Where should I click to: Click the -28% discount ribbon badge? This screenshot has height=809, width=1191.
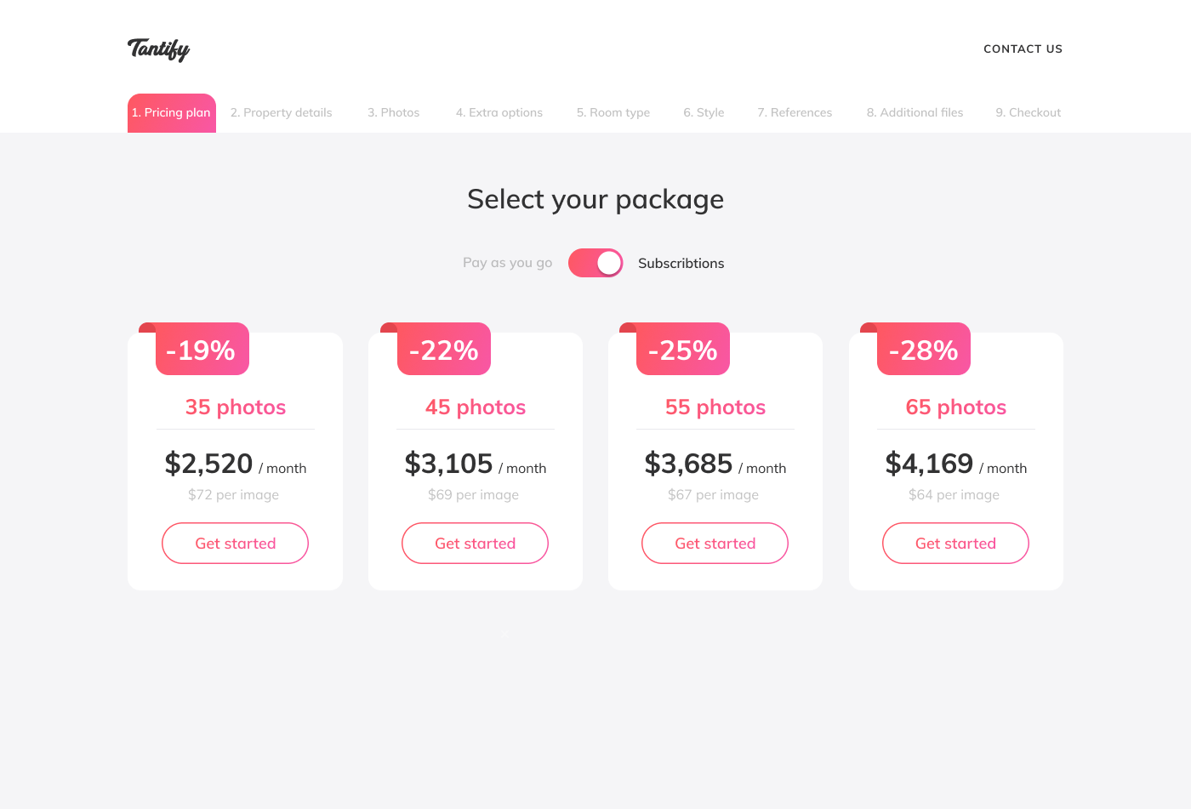click(x=923, y=349)
